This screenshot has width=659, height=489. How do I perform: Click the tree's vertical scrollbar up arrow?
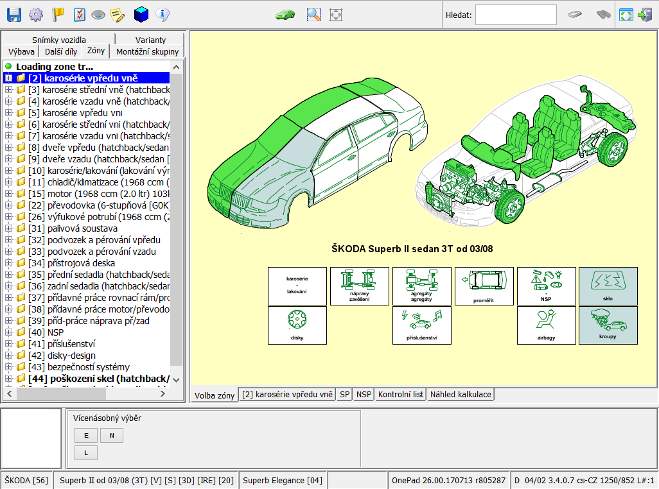(177, 67)
